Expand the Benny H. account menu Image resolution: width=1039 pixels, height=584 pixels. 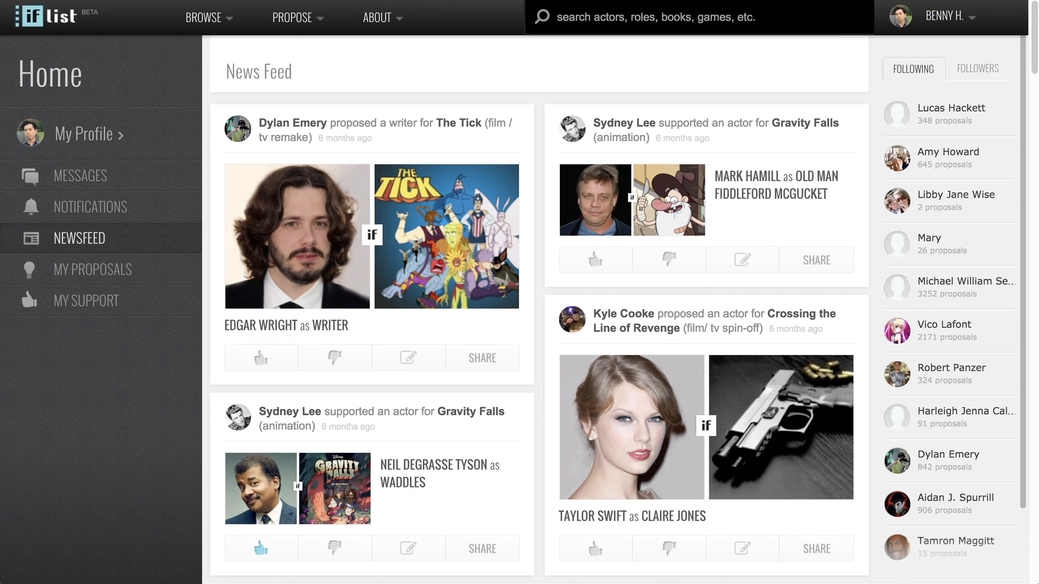click(950, 16)
